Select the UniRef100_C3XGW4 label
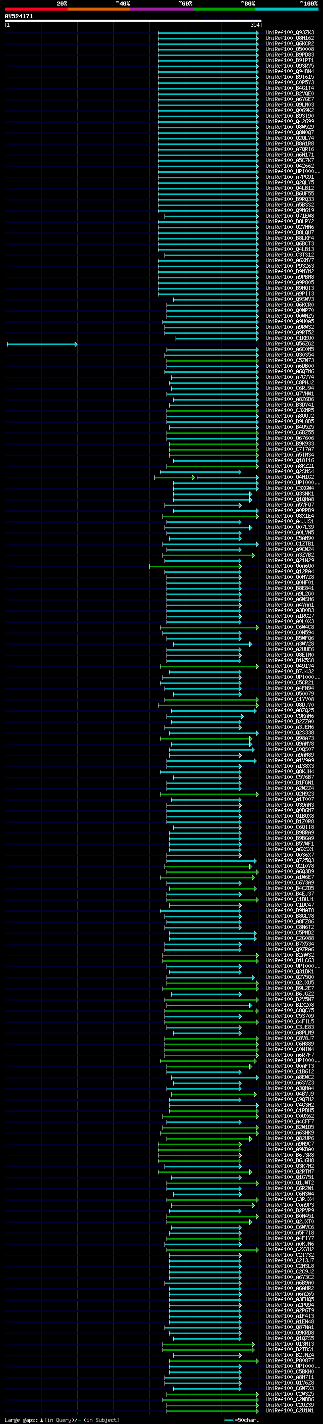 tap(289, 488)
